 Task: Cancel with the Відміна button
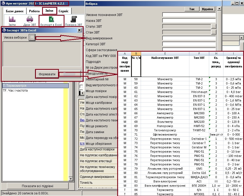(x=207, y=9)
